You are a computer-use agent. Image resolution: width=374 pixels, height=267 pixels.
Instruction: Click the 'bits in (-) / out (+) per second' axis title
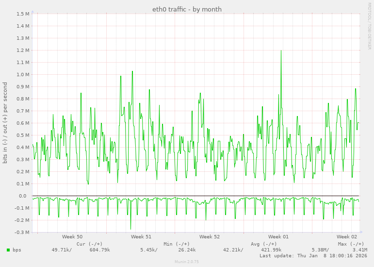coord(5,123)
